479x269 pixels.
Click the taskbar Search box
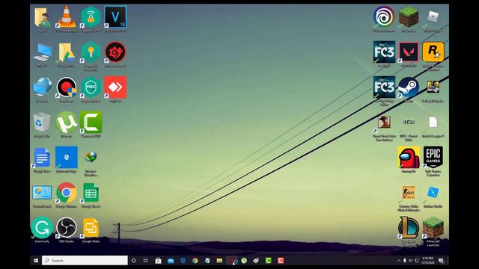tap(85, 261)
